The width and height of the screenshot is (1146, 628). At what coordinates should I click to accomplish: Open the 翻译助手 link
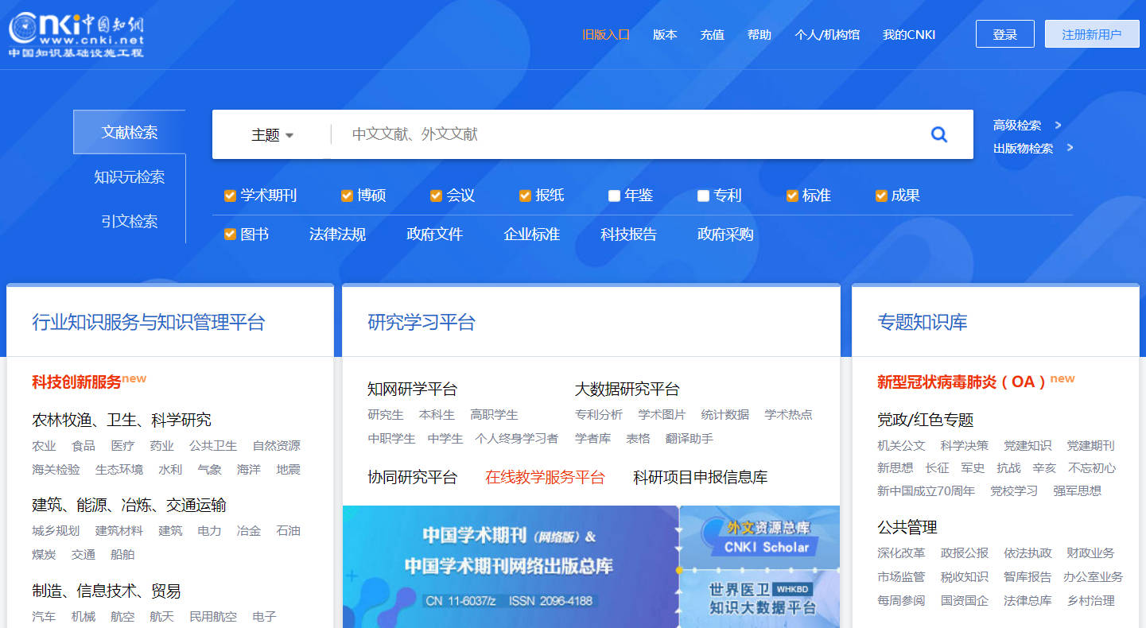pyautogui.click(x=690, y=439)
